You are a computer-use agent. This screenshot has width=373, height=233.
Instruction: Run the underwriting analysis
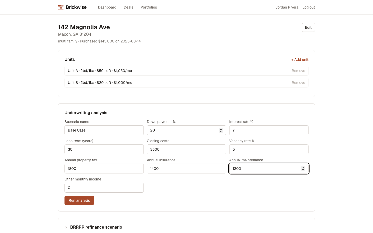(x=79, y=200)
